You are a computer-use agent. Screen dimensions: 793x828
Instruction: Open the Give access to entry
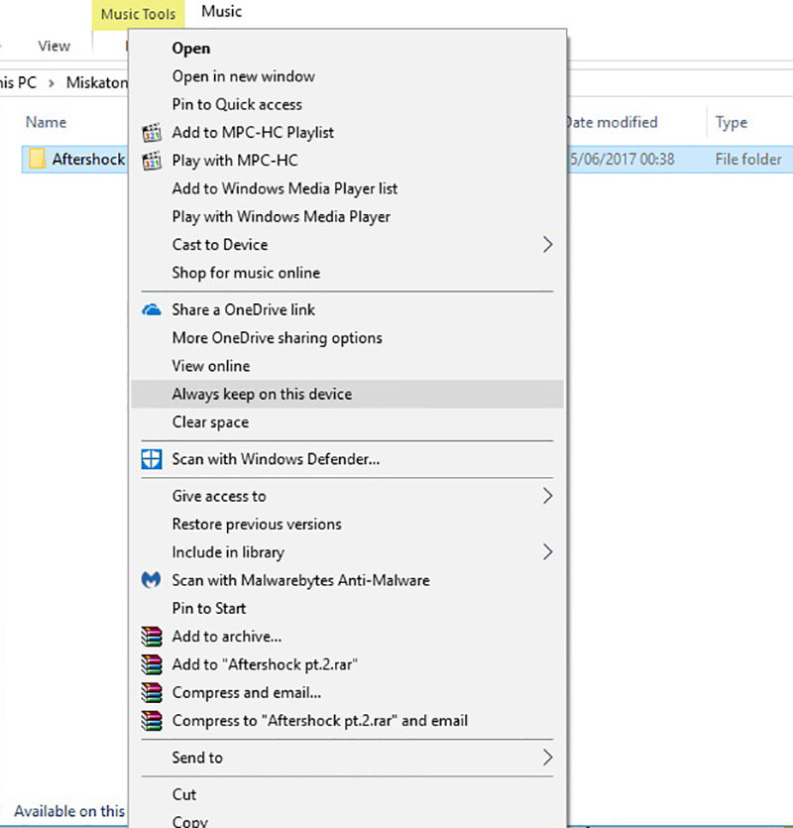tap(347, 496)
